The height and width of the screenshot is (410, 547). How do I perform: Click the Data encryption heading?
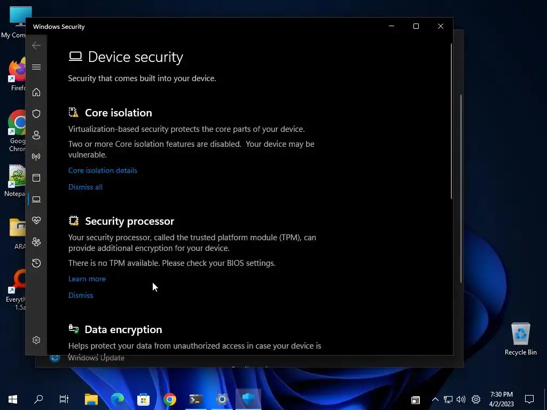coord(123,329)
